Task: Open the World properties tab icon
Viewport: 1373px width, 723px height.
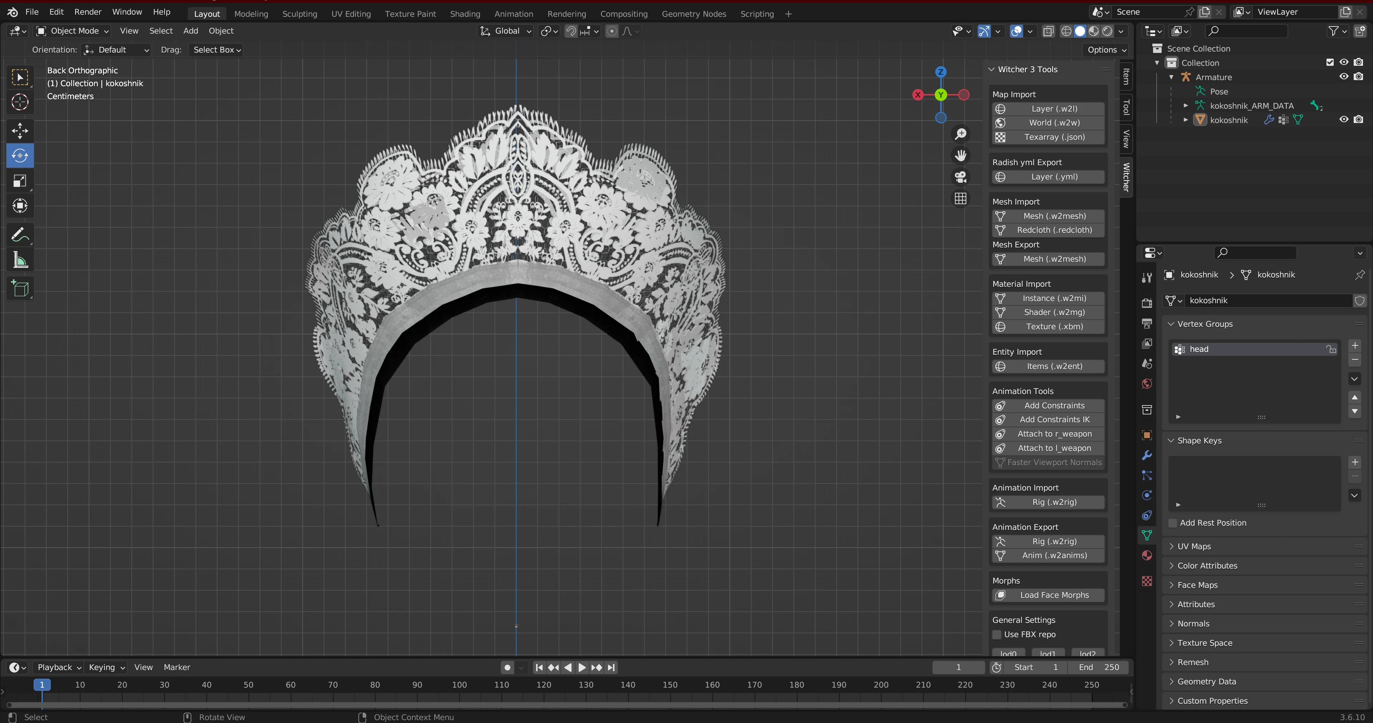Action: tap(1147, 384)
